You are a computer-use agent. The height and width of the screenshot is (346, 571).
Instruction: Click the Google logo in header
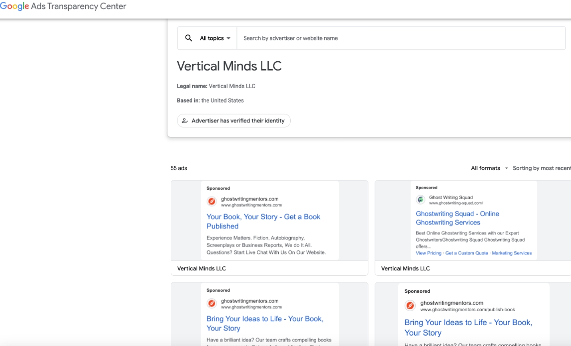click(14, 6)
